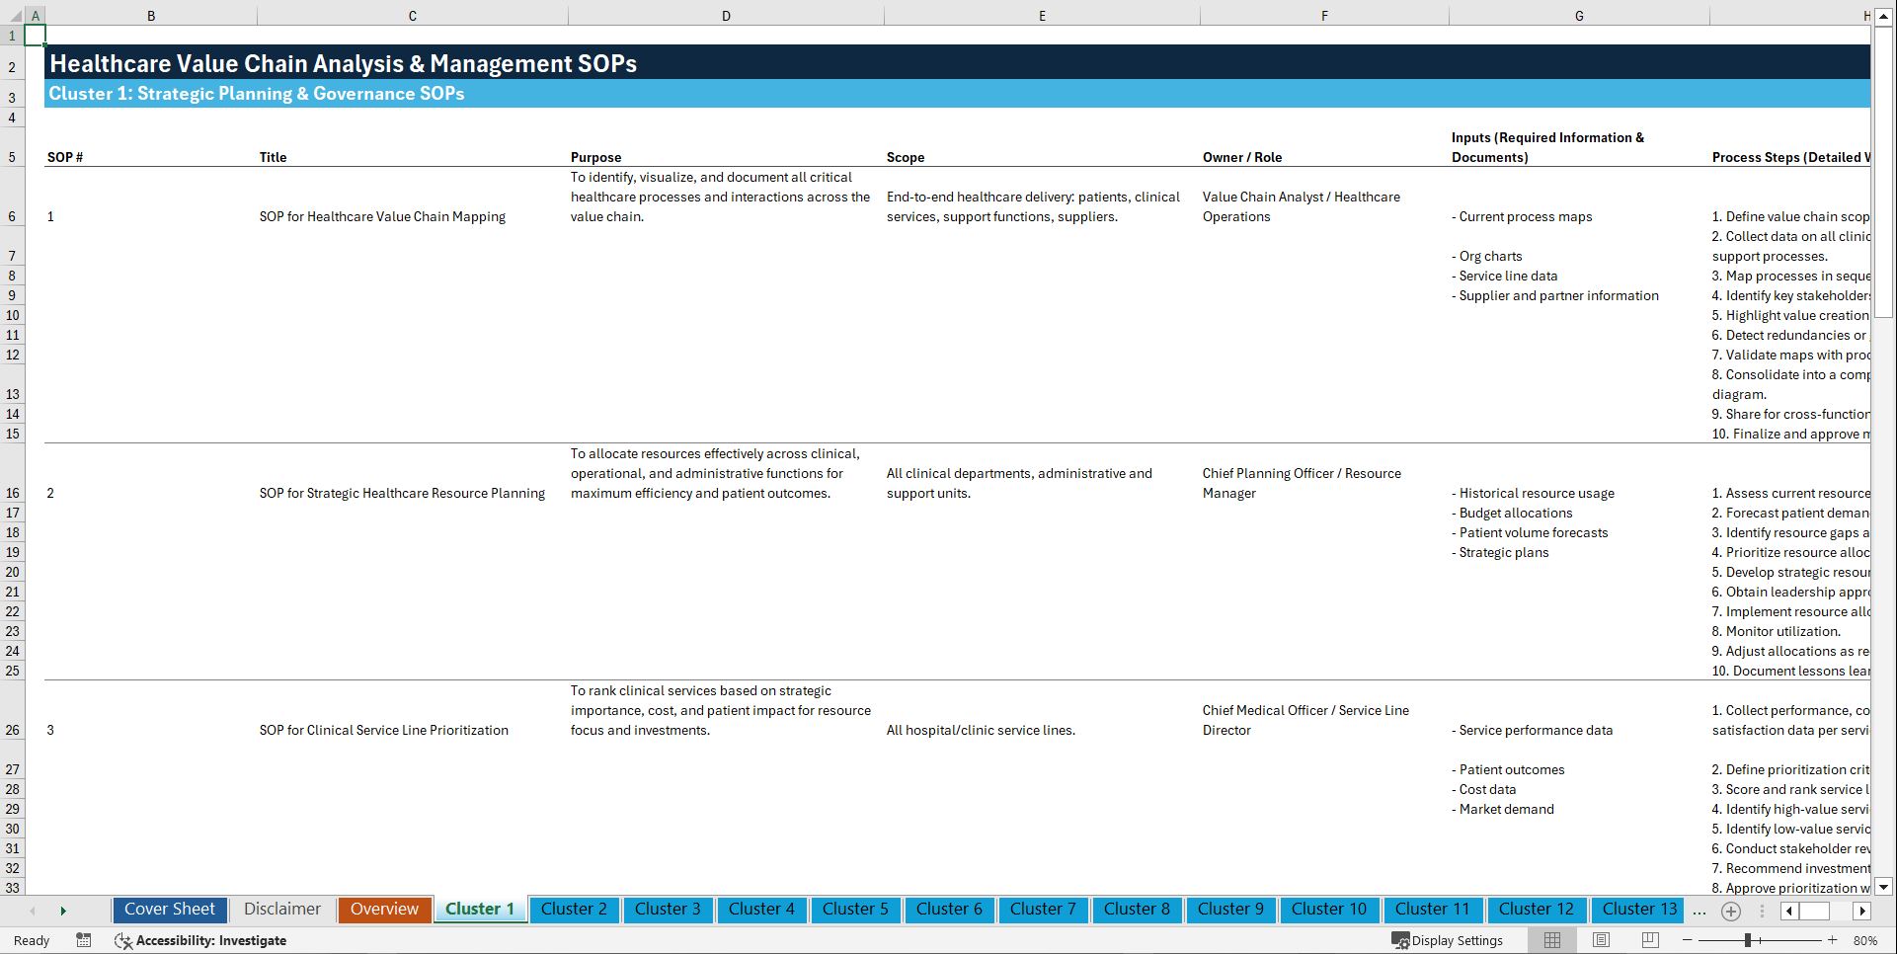Image resolution: width=1897 pixels, height=954 pixels.
Task: Select the Disclaimer sheet
Action: point(281,910)
